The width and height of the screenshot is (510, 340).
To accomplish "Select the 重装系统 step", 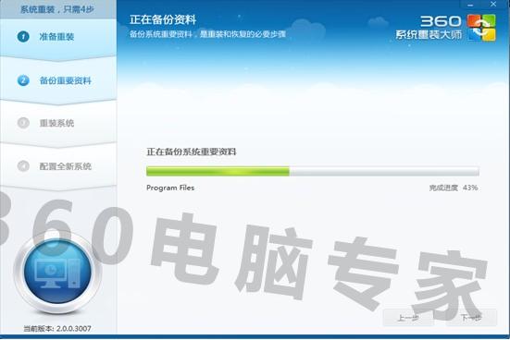I will [x=58, y=123].
